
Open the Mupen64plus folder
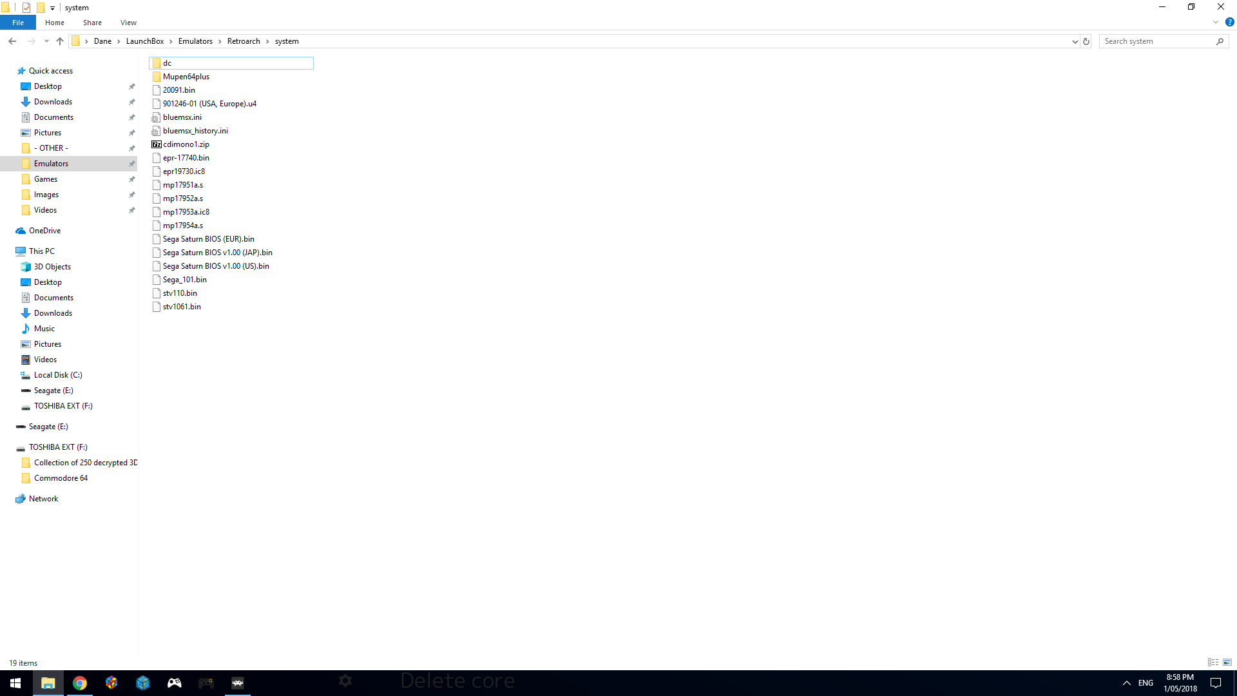[x=186, y=77]
